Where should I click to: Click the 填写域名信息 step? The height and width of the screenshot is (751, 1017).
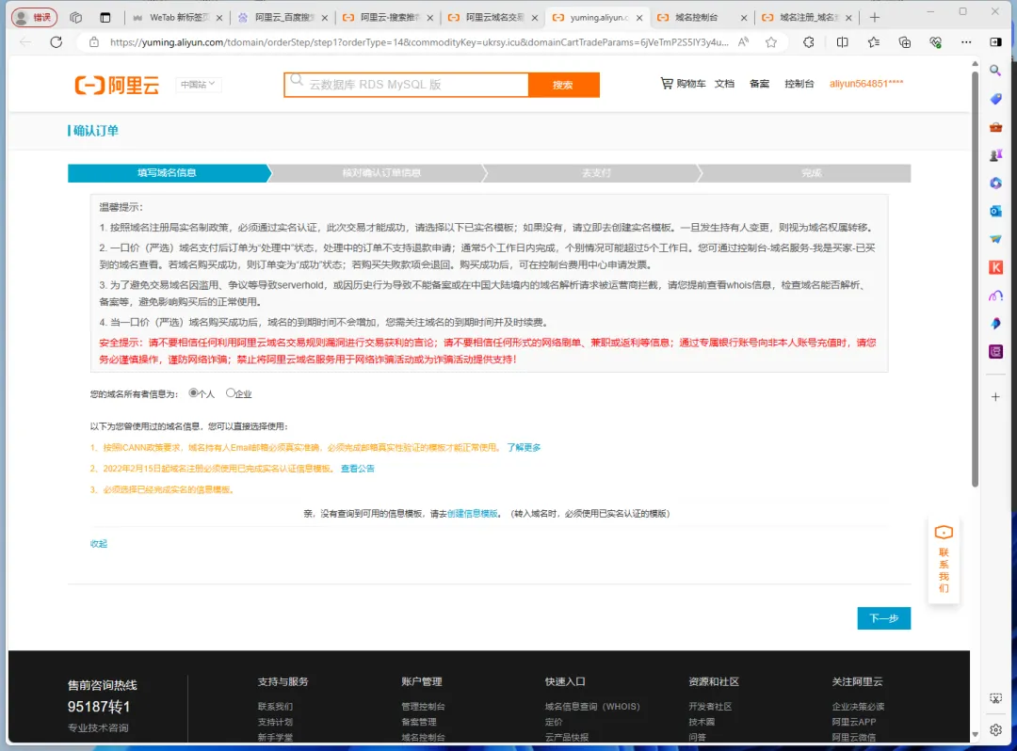pyautogui.click(x=168, y=173)
